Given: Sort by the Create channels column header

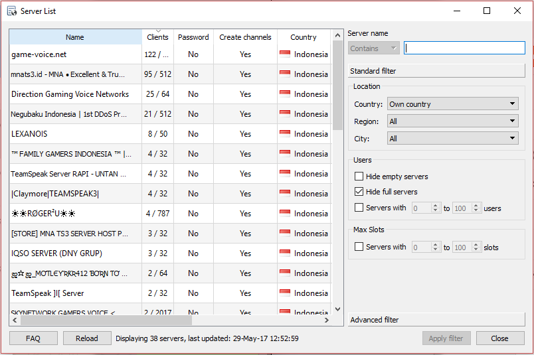Looking at the screenshot, I should [x=245, y=37].
